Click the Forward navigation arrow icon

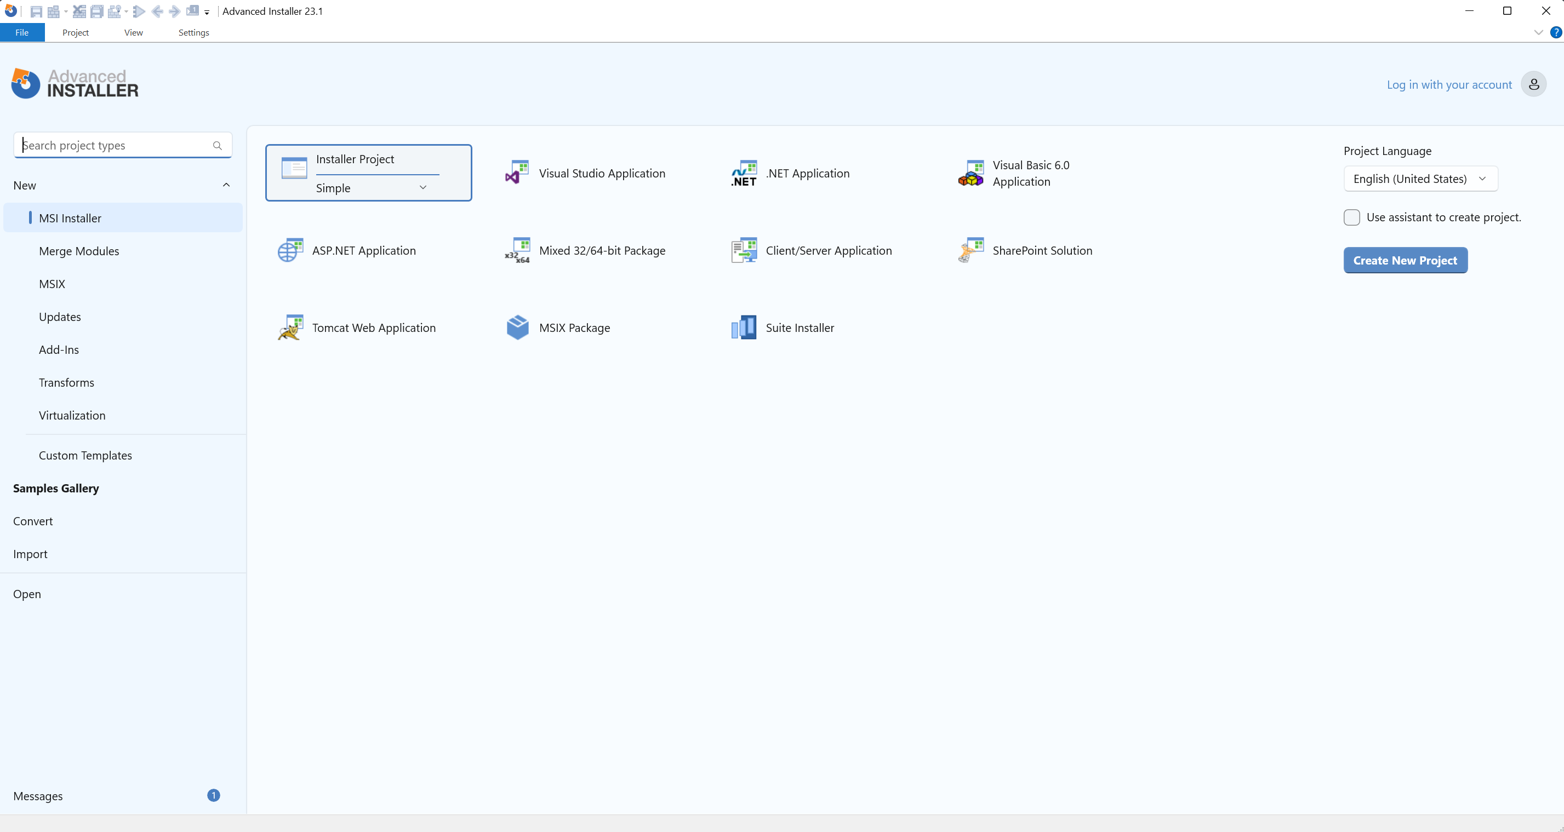pos(174,11)
